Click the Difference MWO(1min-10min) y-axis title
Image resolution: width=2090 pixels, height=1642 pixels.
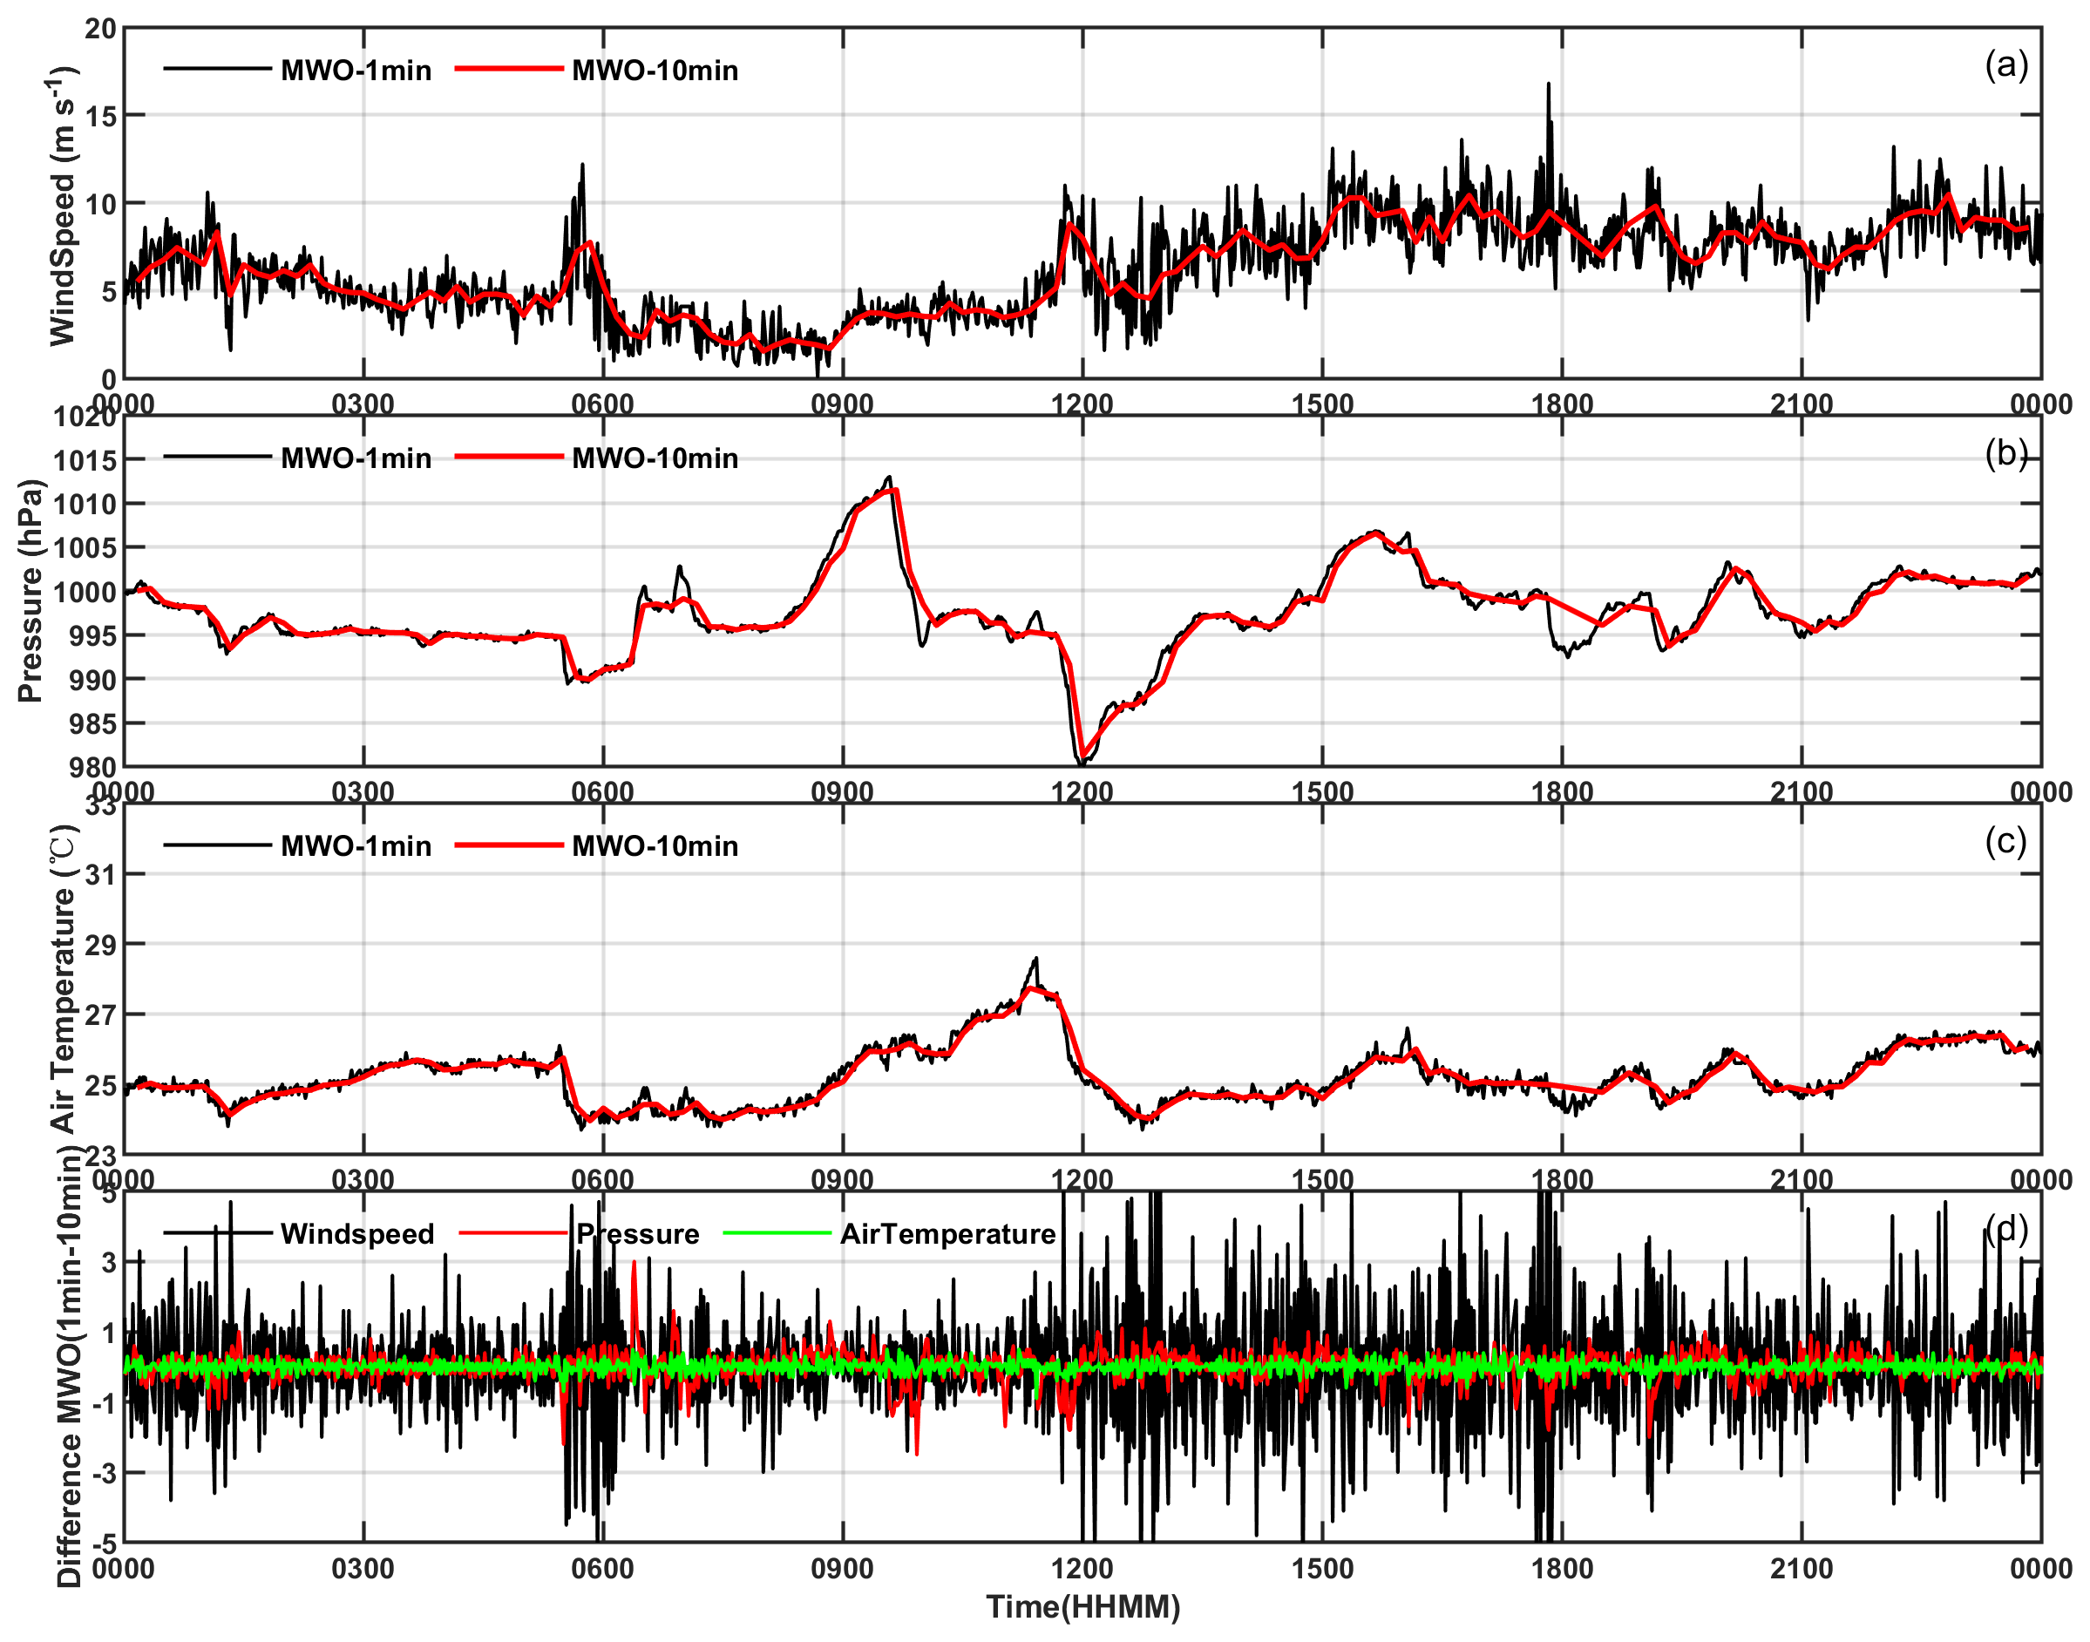(x=69, y=1369)
